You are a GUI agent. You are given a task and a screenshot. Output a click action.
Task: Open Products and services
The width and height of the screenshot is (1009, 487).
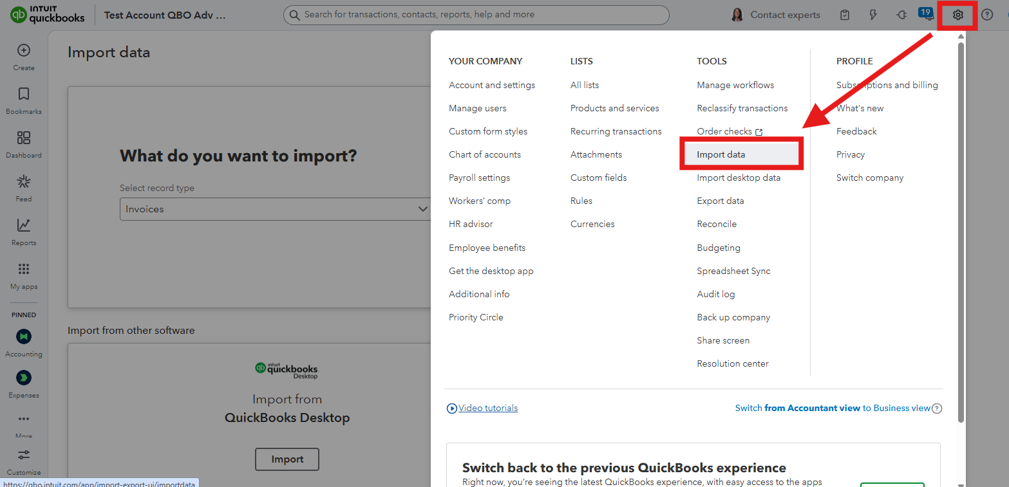pos(615,108)
